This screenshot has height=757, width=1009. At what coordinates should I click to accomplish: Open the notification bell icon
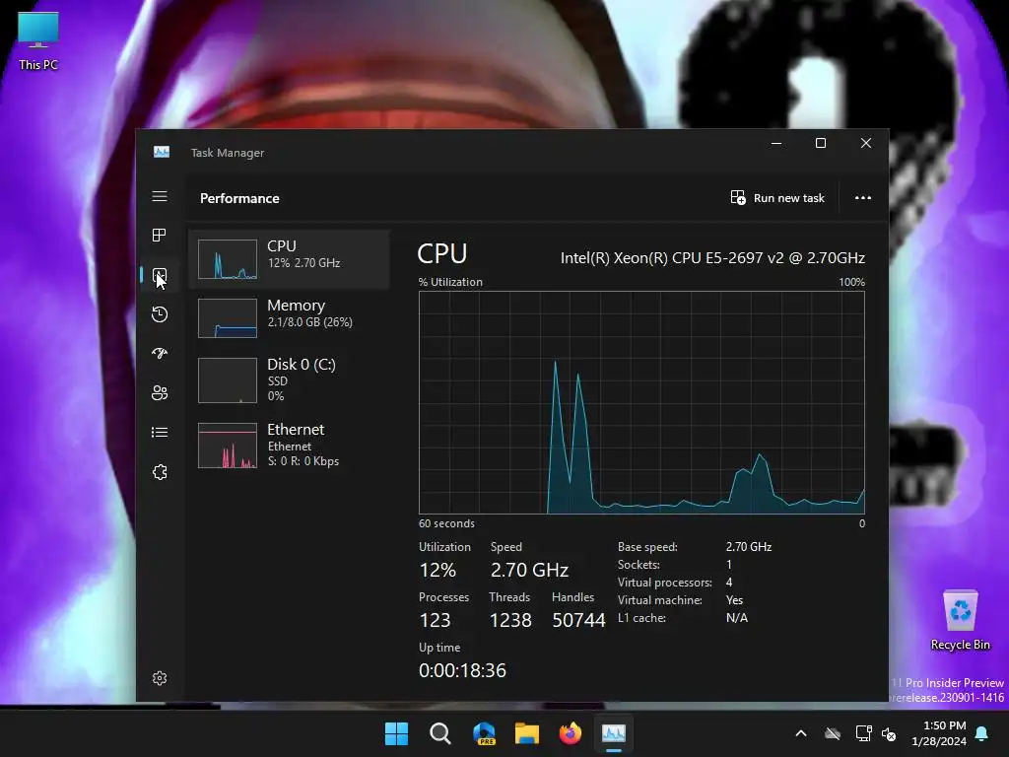[982, 733]
